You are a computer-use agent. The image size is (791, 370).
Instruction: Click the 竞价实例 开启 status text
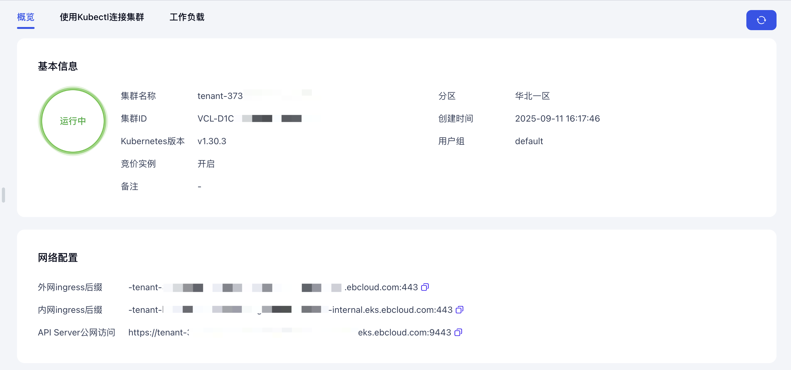tap(206, 164)
